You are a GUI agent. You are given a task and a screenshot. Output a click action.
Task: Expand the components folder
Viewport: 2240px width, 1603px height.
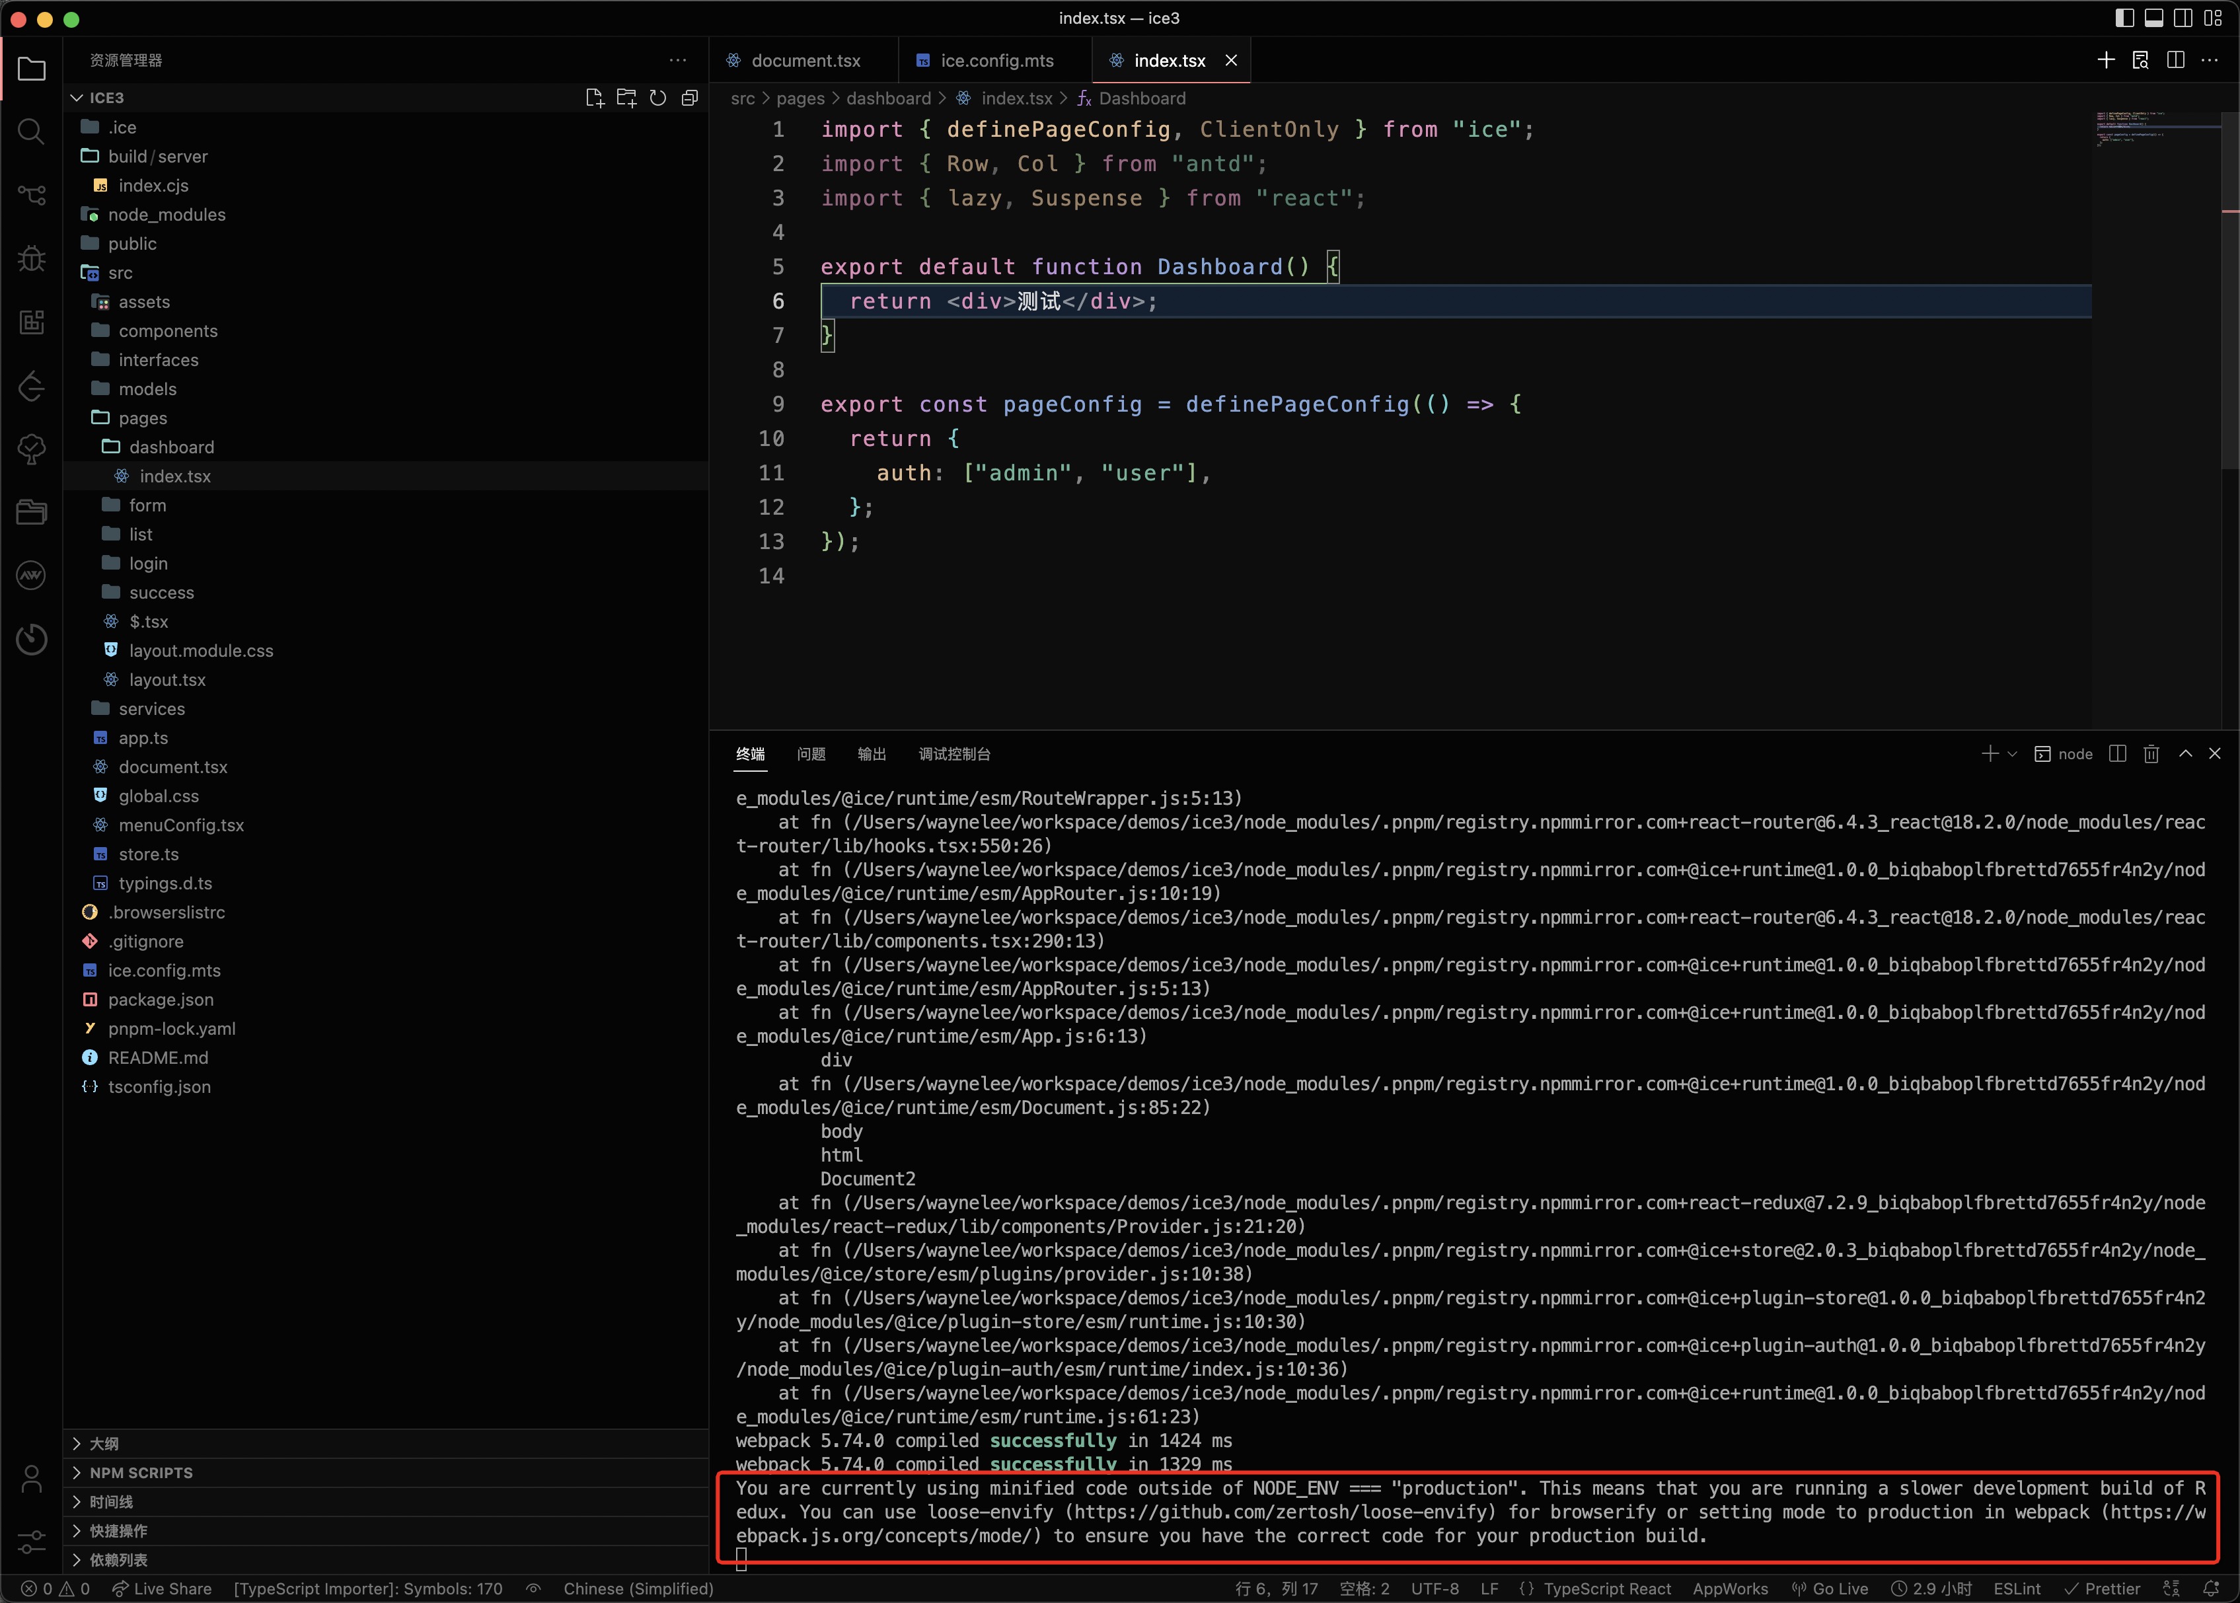pyautogui.click(x=386, y=330)
